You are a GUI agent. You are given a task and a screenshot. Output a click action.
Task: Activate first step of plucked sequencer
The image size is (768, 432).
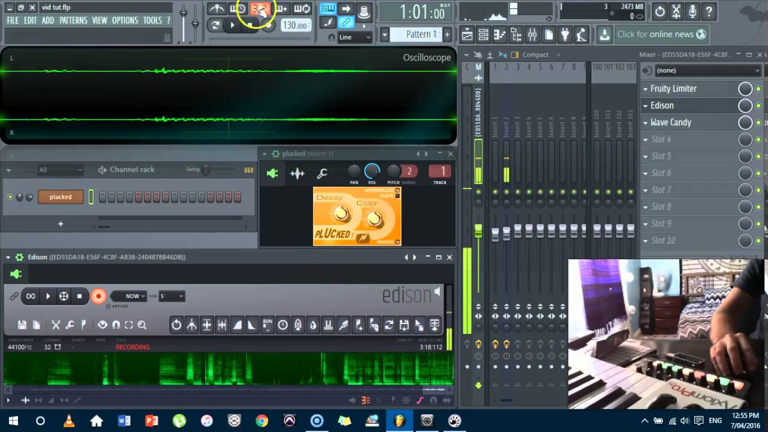pyautogui.click(x=103, y=197)
